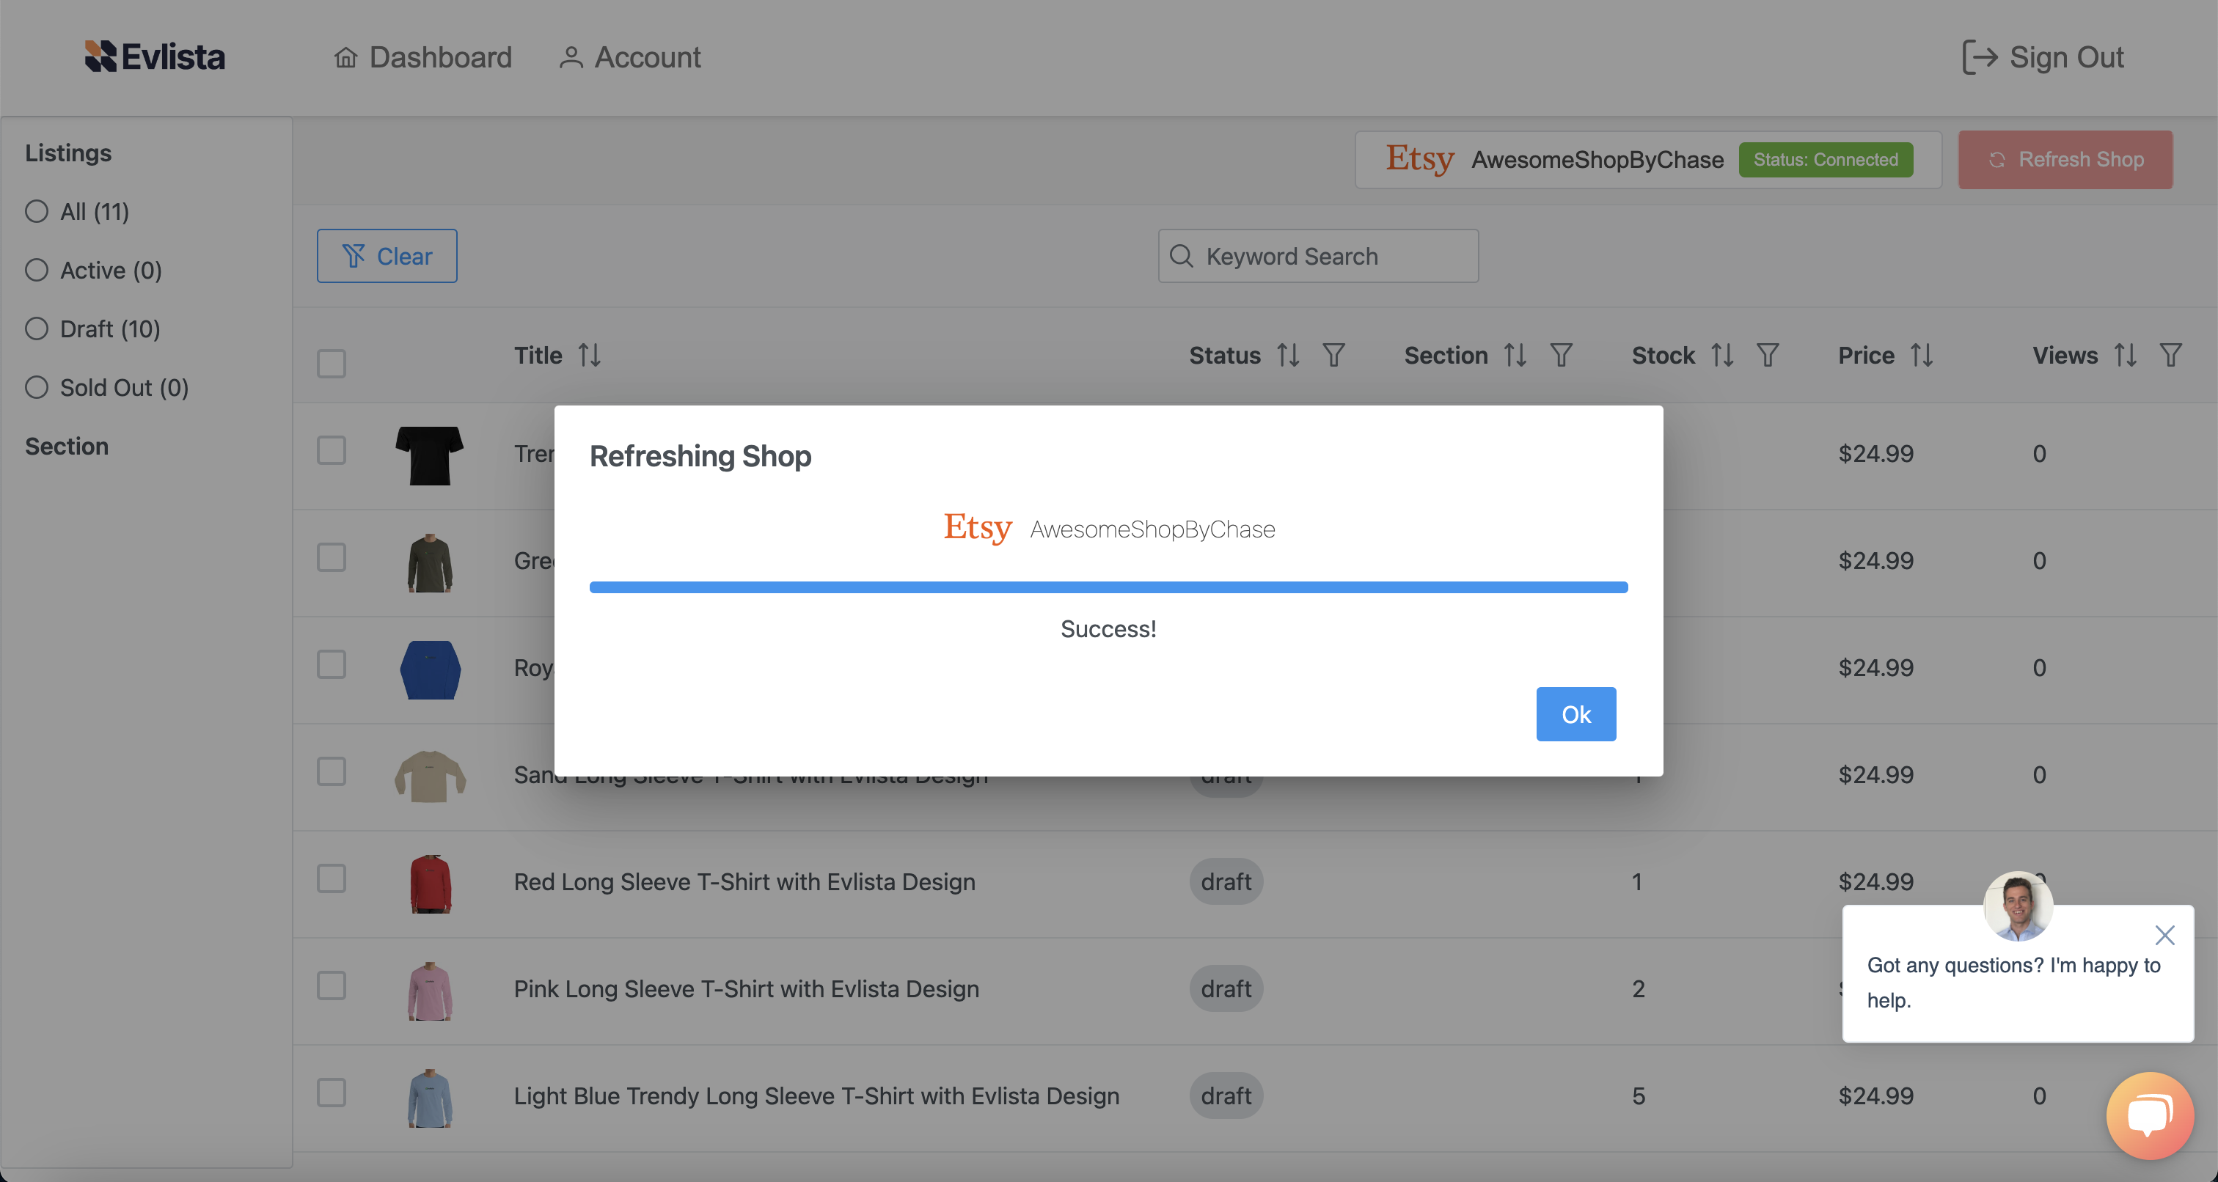This screenshot has height=1182, width=2218.
Task: Sort listings by Stock
Action: click(1722, 355)
